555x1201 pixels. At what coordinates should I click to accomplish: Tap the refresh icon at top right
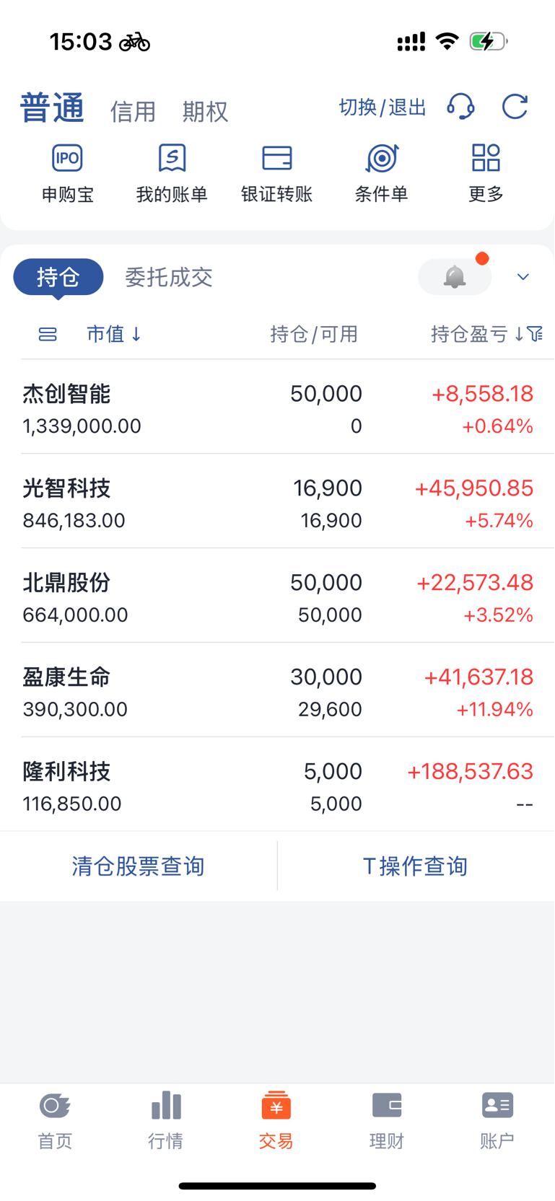point(515,107)
